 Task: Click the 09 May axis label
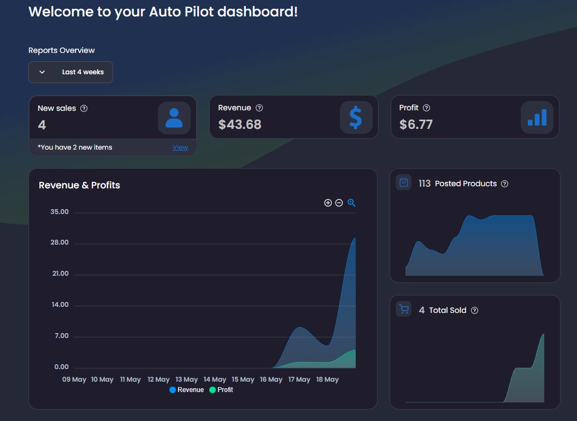click(74, 380)
